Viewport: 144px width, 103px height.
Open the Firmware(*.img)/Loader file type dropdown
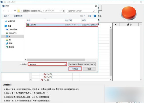point(82,64)
